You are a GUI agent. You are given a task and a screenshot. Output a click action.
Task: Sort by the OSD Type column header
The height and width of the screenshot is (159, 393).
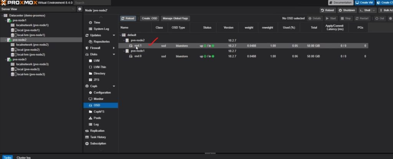click(178, 28)
